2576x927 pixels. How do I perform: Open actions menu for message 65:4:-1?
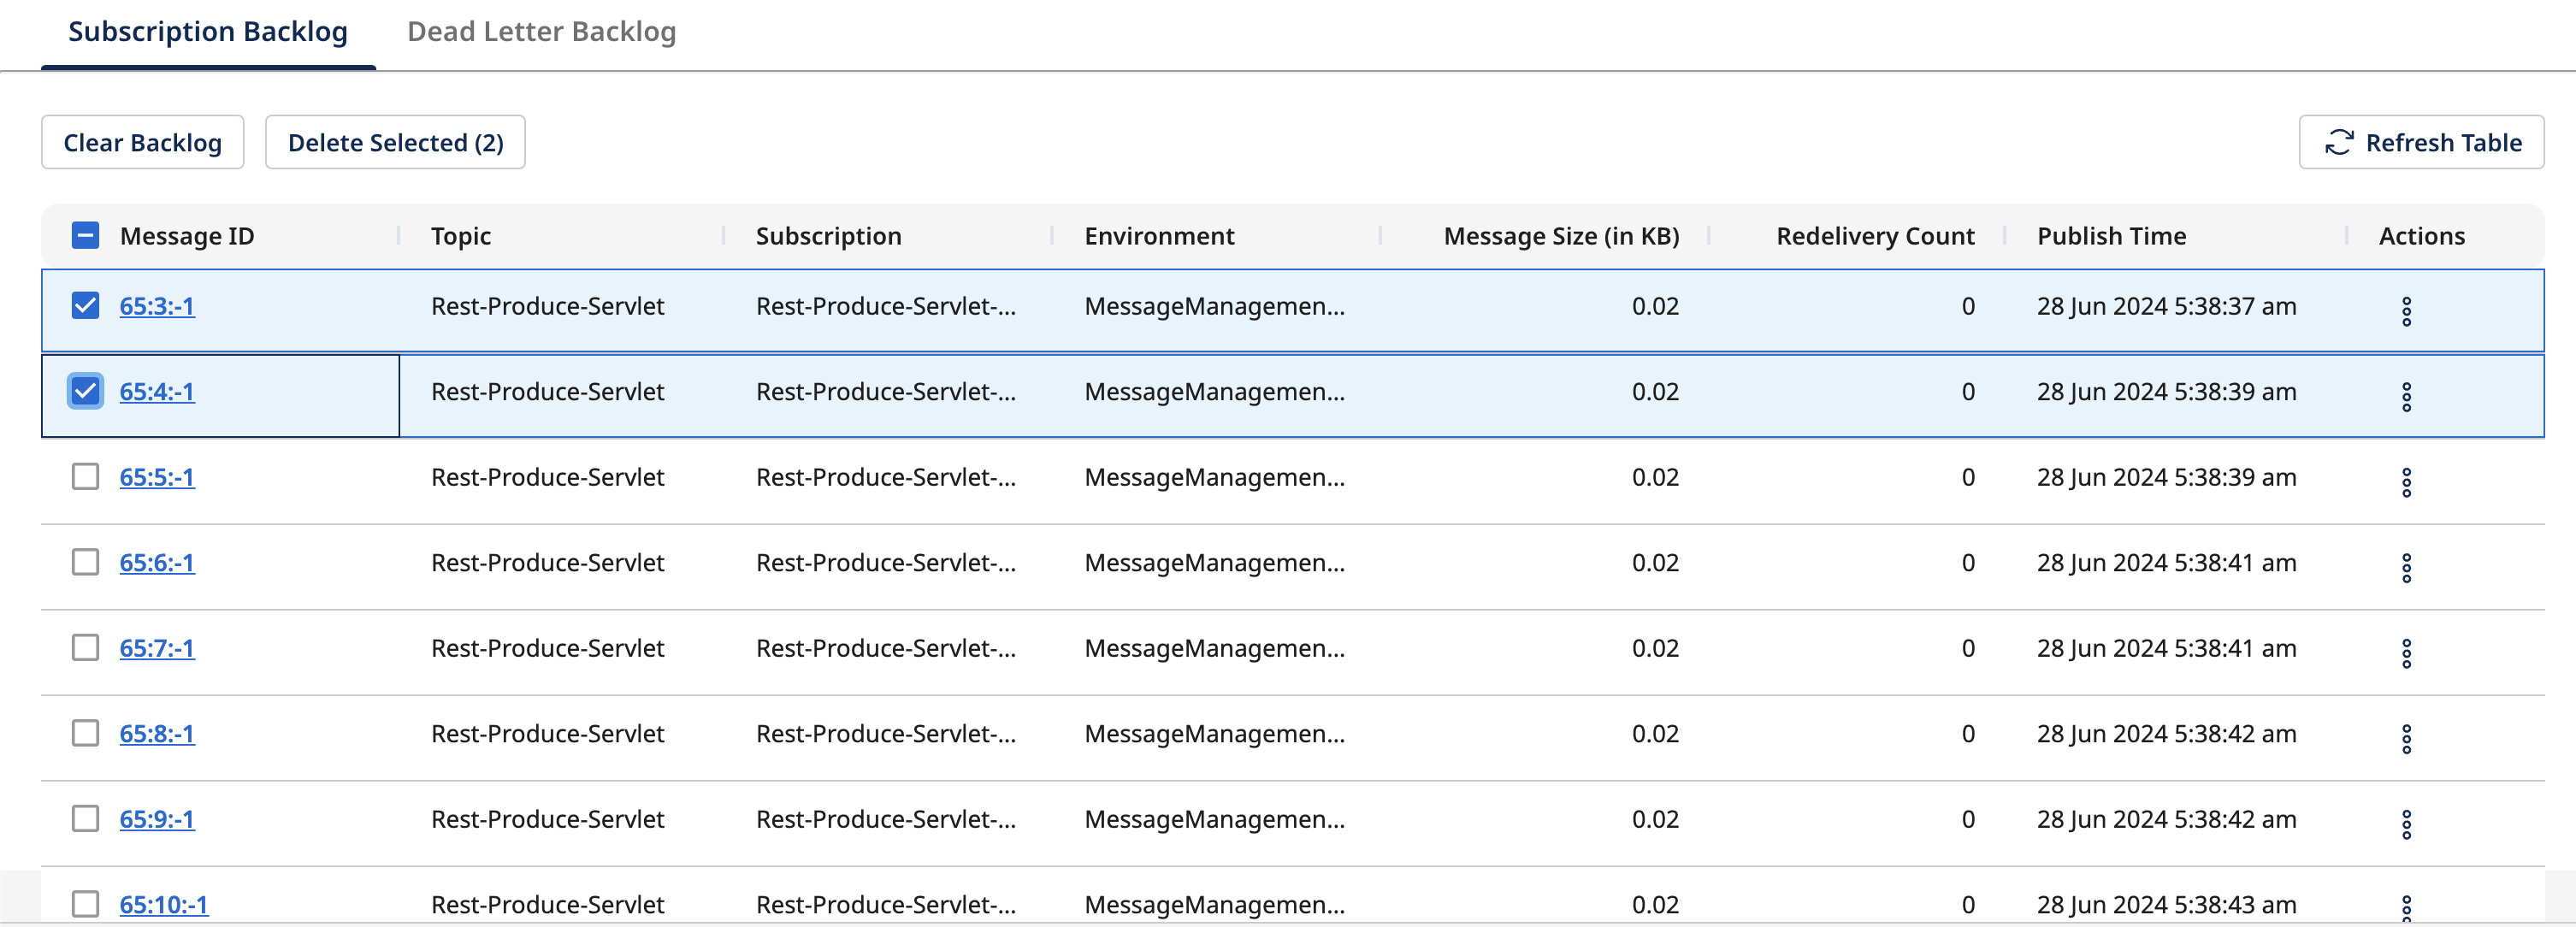coord(2406,397)
